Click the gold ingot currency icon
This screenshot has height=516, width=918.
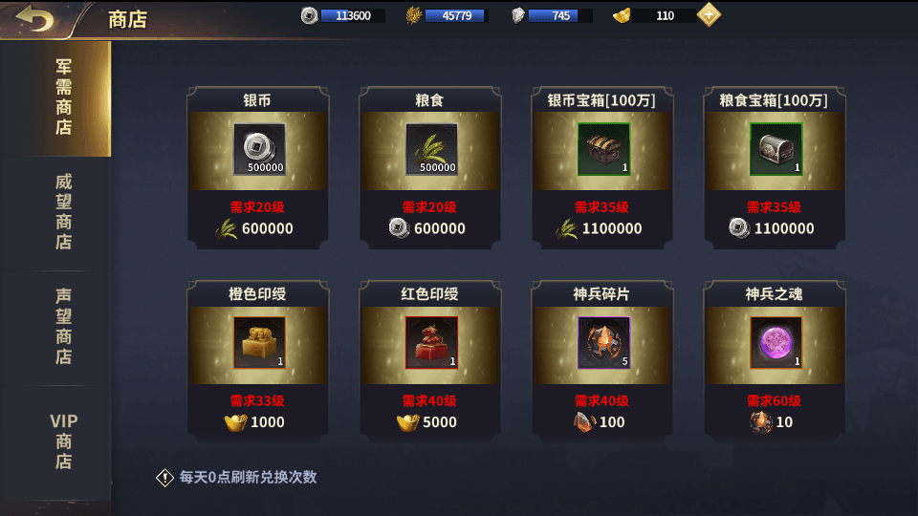tap(622, 16)
